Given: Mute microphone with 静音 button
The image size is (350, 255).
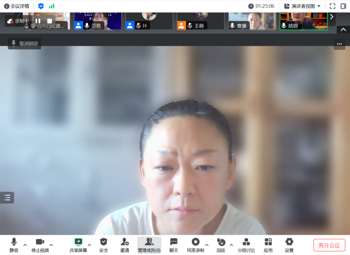Looking at the screenshot, I should click(x=14, y=245).
